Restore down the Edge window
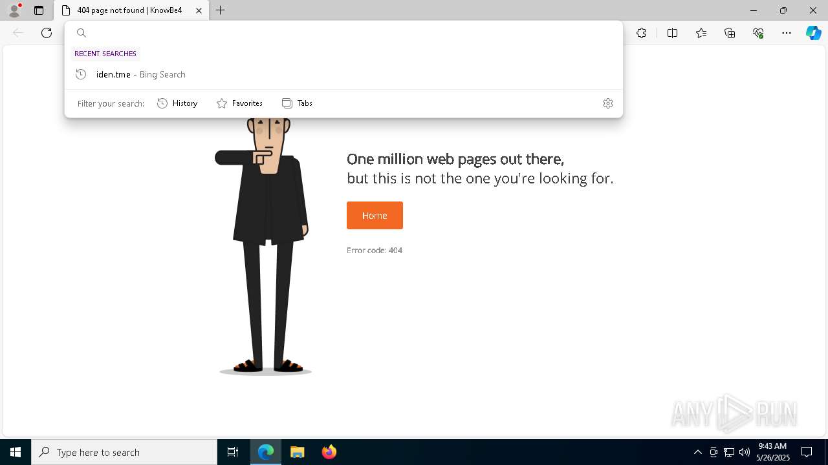Image resolution: width=828 pixels, height=465 pixels. point(783,10)
